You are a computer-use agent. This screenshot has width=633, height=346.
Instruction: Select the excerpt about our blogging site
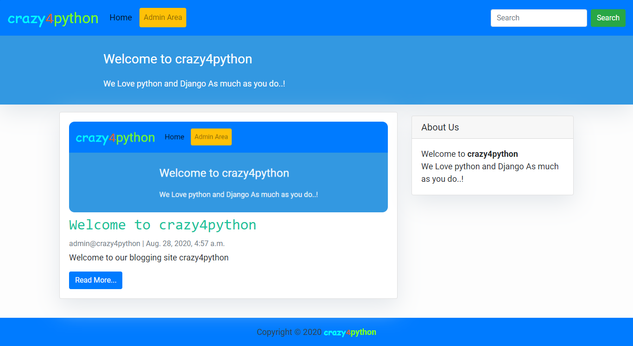click(x=149, y=258)
